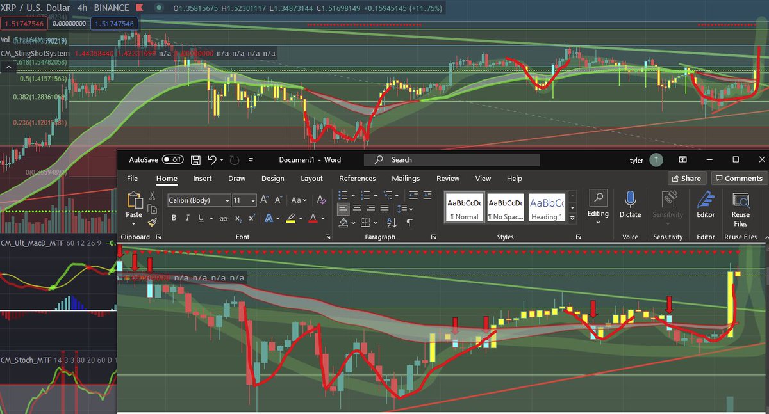Switch to the Draw tab
This screenshot has height=414, width=769.
pyautogui.click(x=236, y=179)
